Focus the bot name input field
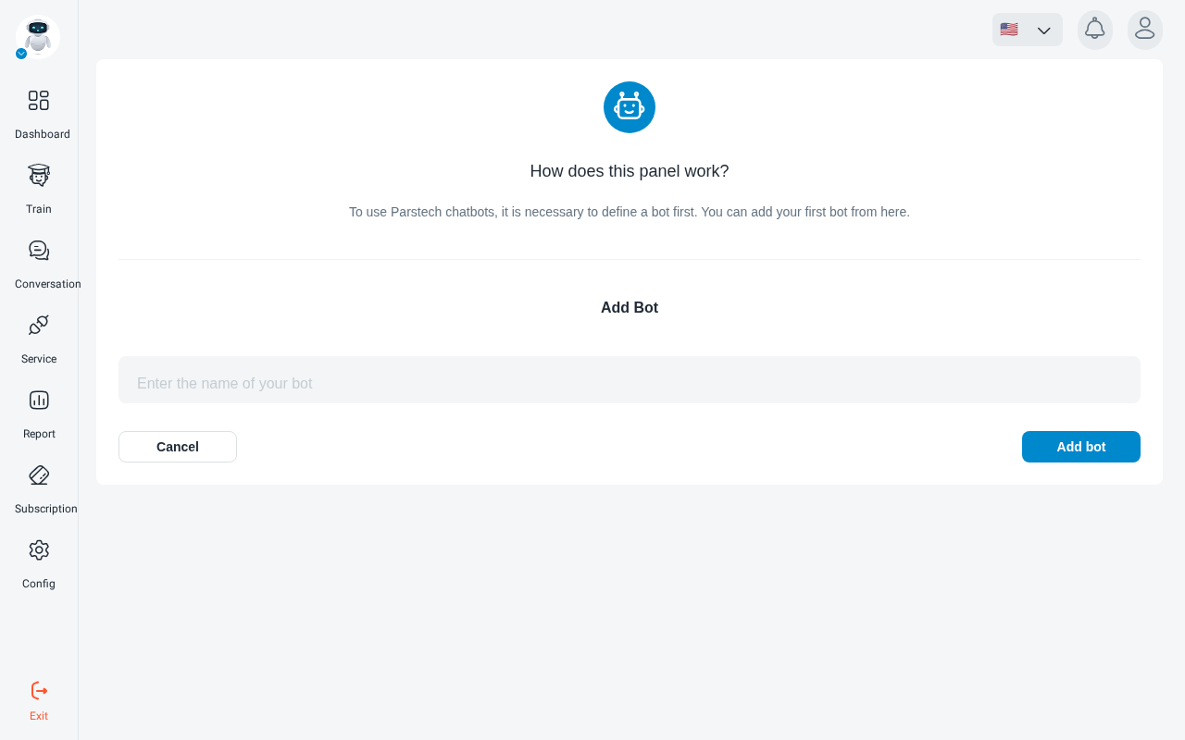Image resolution: width=1185 pixels, height=740 pixels. click(630, 379)
